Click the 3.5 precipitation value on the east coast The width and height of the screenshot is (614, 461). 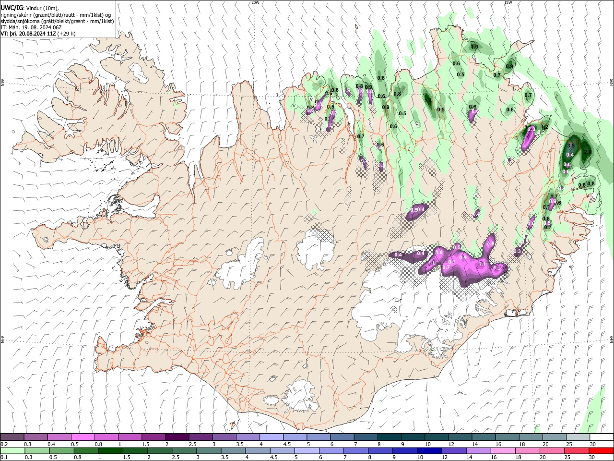click(x=571, y=146)
